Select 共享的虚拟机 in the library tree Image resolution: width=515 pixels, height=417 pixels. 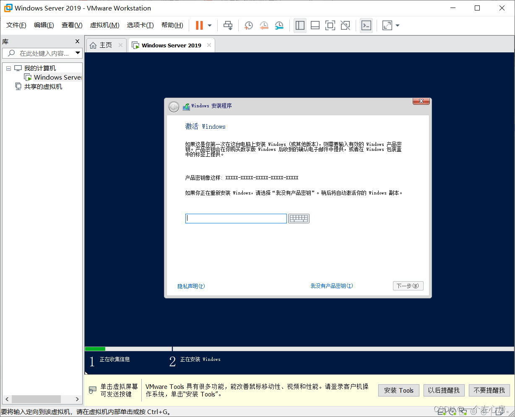[43, 86]
